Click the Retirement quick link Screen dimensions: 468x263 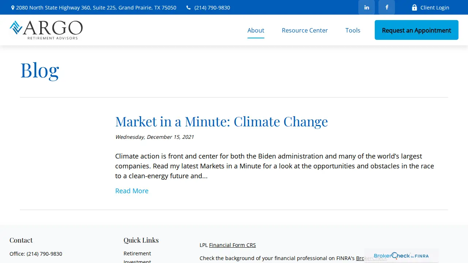pyautogui.click(x=137, y=254)
